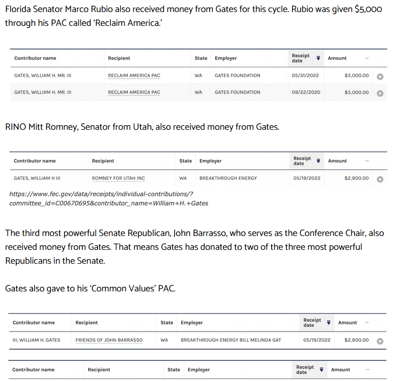Open the Romney For Utah Inc recipient link
Screen dimensions: 400x381
(x=118, y=178)
